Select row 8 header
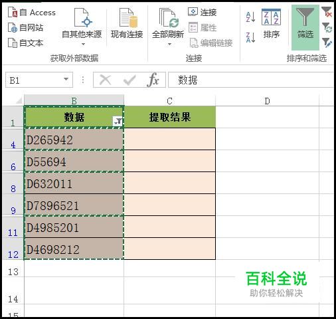The image size is (336, 319). (13, 183)
